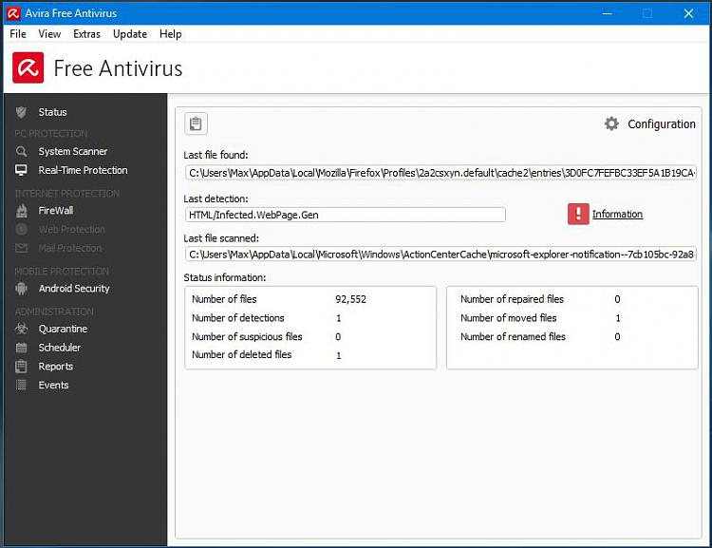Click the Number of moved files label
The width and height of the screenshot is (712, 548).
508,318
